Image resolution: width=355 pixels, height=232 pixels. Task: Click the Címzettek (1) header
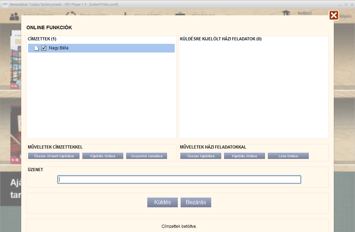coord(42,39)
